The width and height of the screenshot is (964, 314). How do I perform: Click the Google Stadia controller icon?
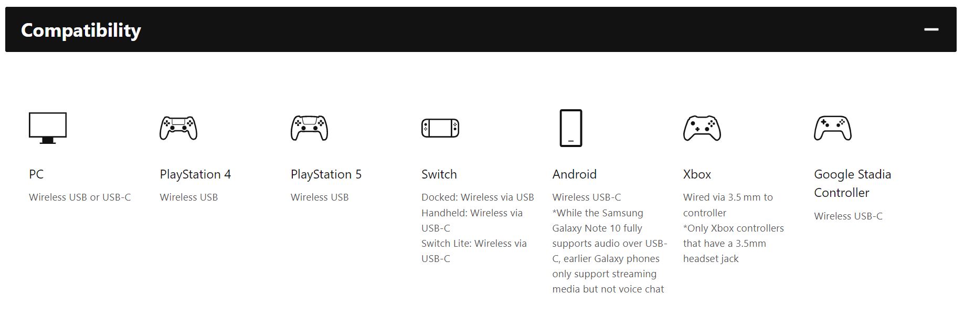point(833,128)
